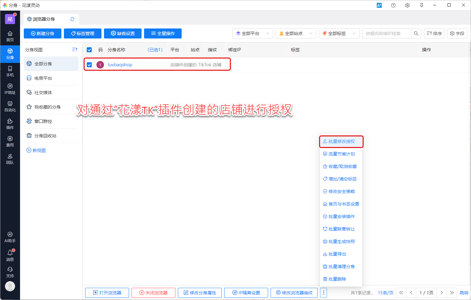Click the search magnifier icon
The image size is (471, 300).
click(x=416, y=33)
